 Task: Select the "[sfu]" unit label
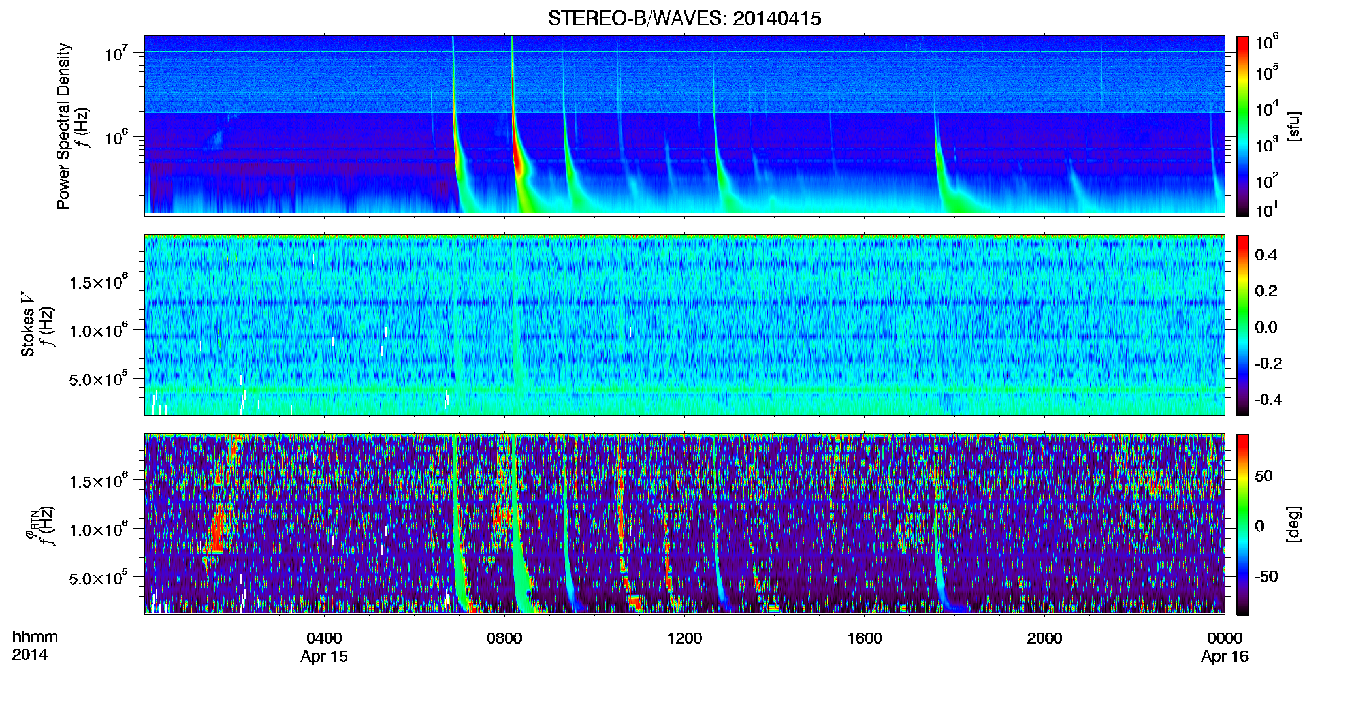click(1294, 126)
